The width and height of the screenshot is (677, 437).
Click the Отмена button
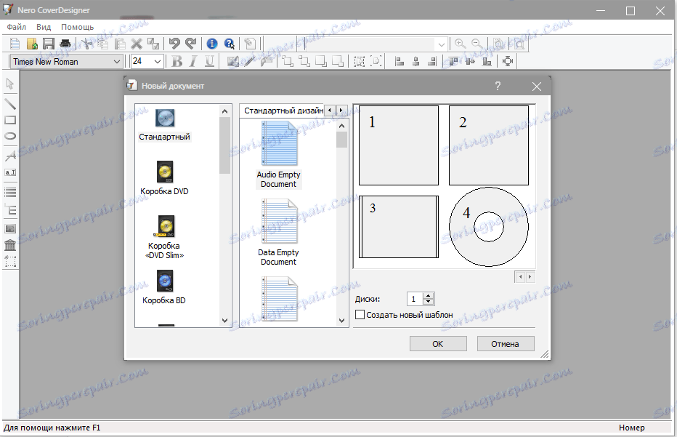505,344
